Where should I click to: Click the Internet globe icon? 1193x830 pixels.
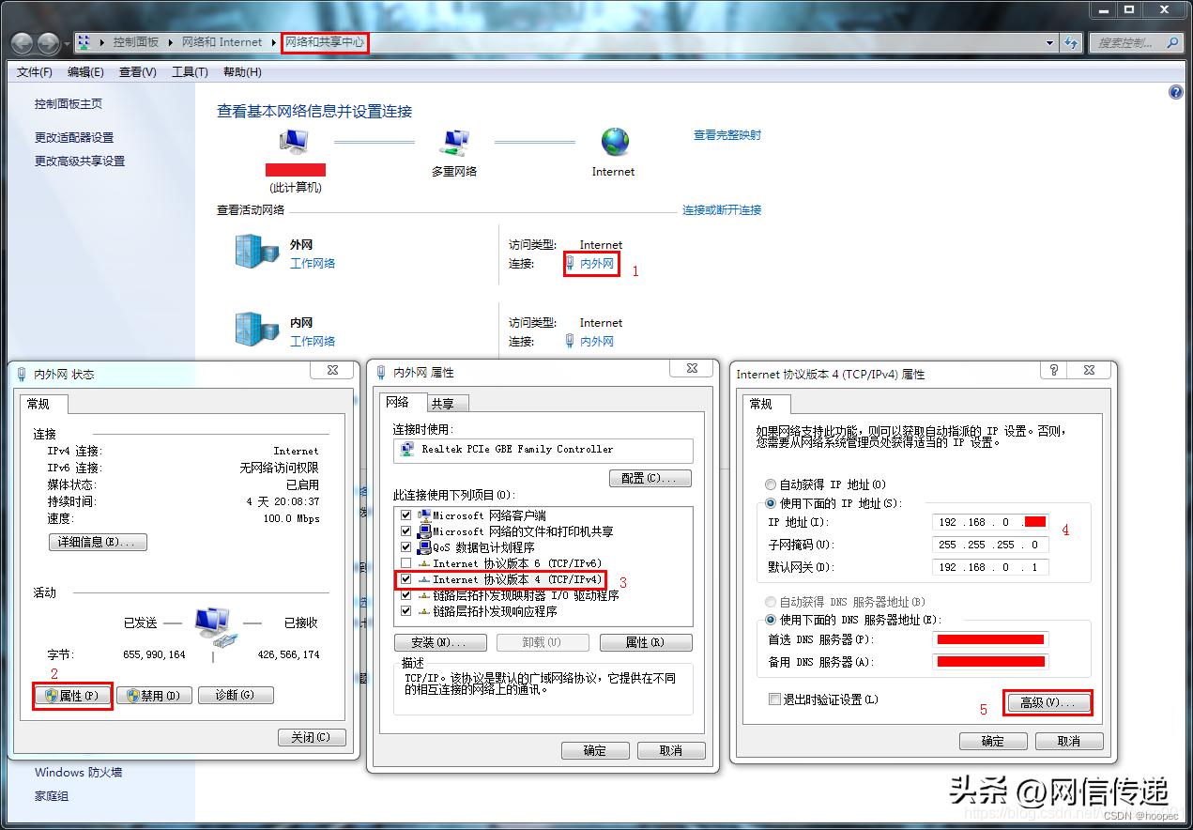[613, 143]
